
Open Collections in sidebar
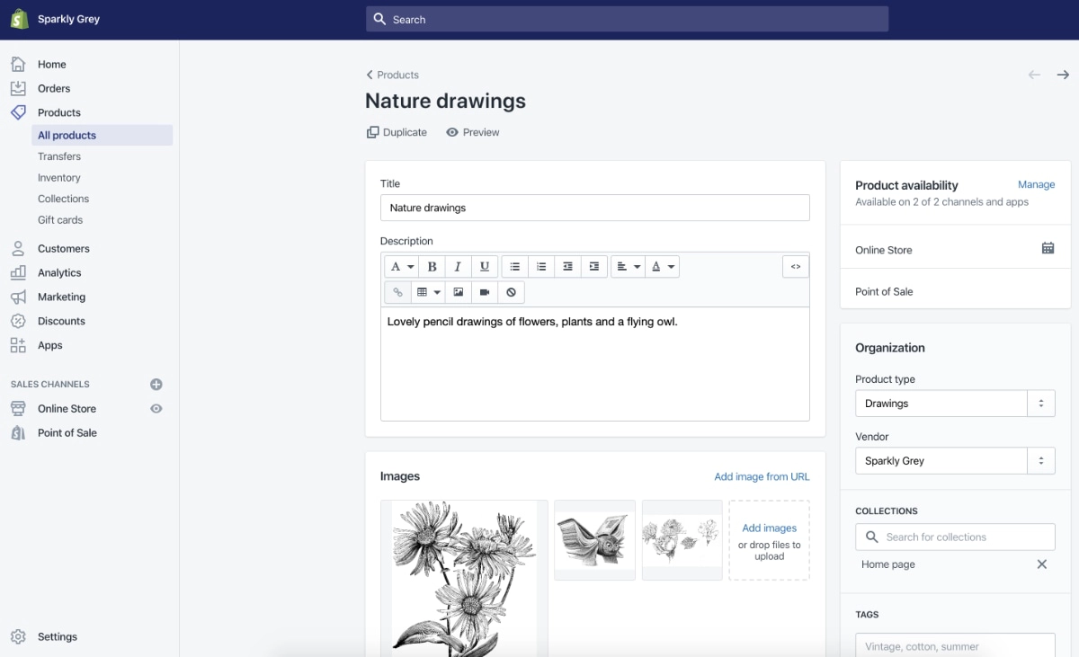pos(63,199)
